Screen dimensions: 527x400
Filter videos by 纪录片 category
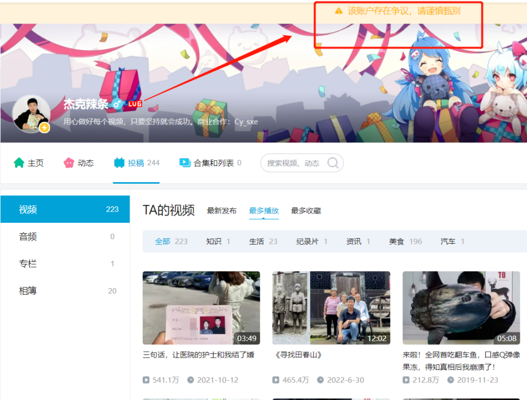[312, 241]
